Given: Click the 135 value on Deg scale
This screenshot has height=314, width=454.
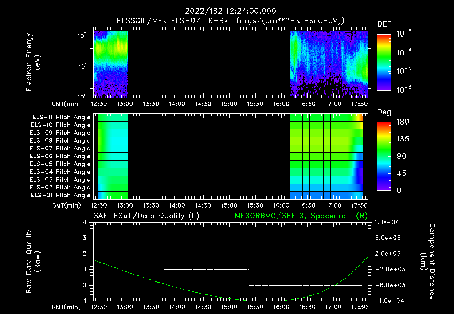Looking at the screenshot, I should (403, 139).
